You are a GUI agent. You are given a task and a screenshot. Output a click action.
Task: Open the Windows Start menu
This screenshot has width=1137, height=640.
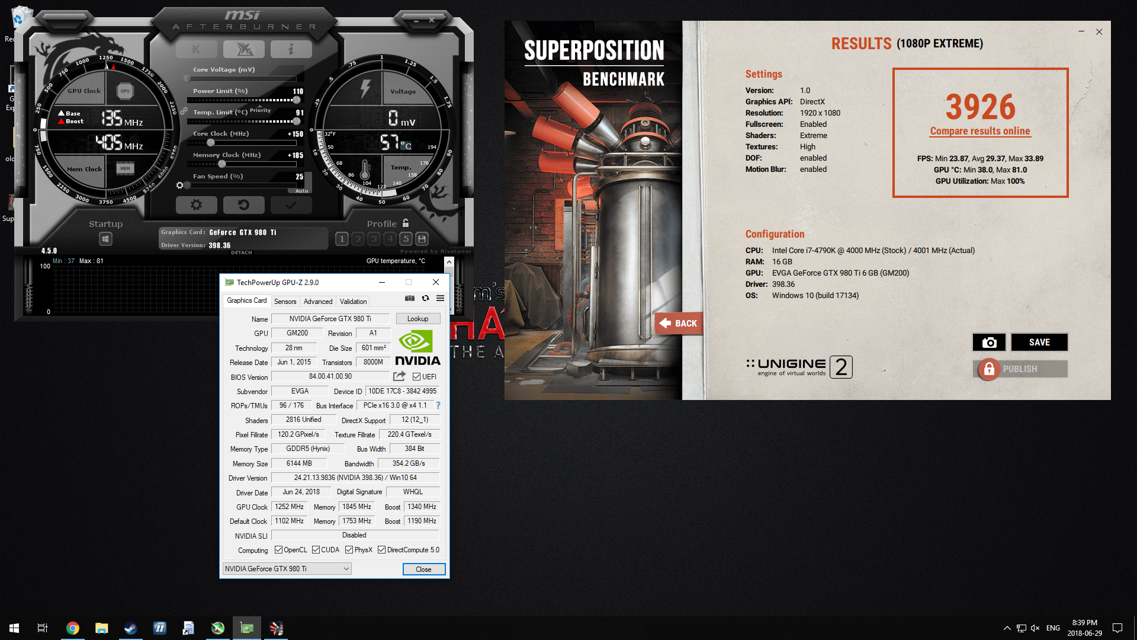[14, 628]
